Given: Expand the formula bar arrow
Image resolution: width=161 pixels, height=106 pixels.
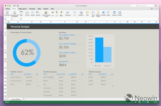Looking at the screenshot, I should click(158, 19).
